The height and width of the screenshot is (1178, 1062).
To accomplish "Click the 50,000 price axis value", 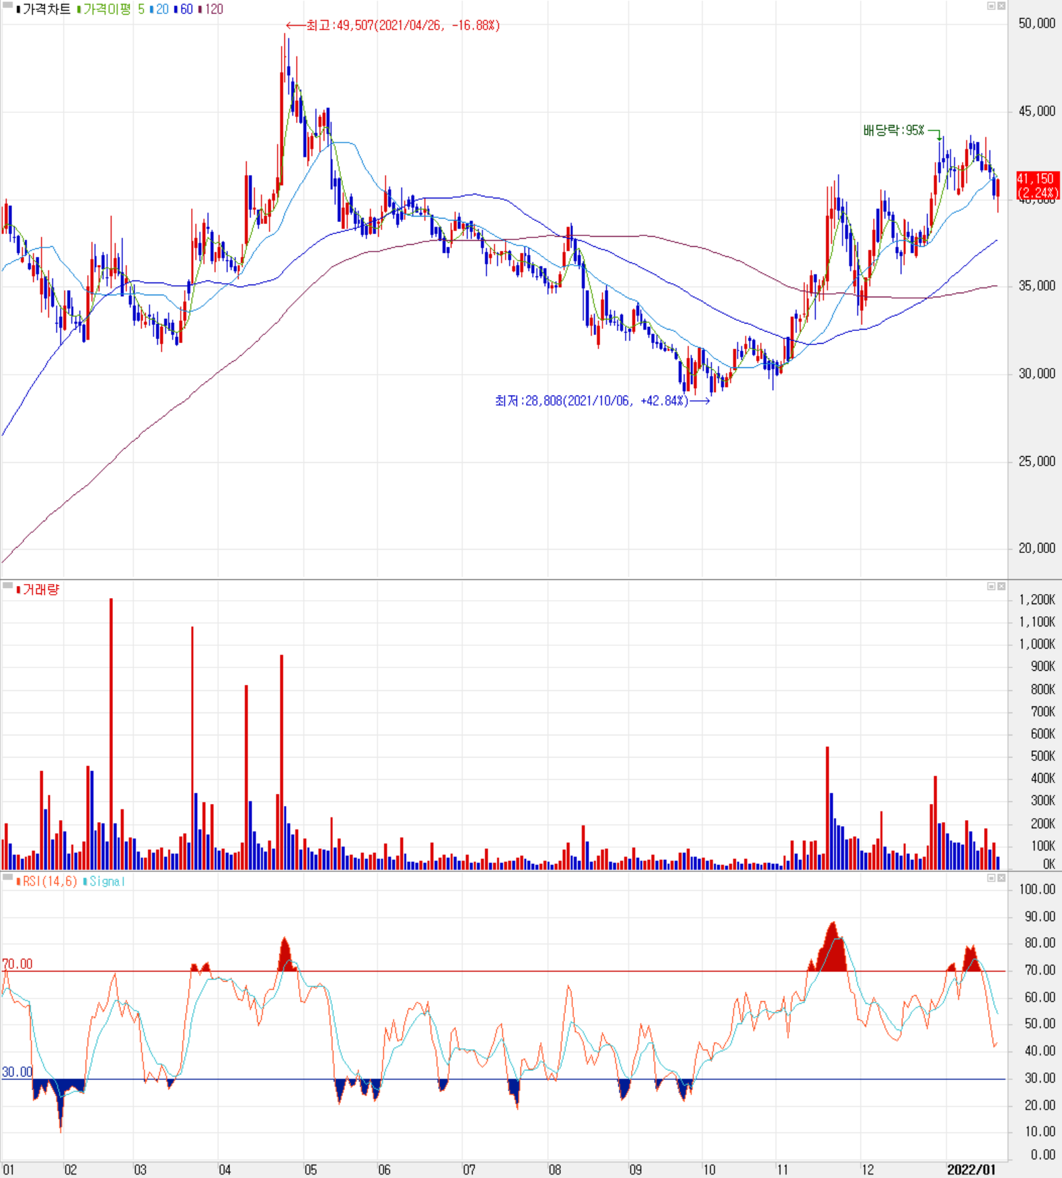I will [x=1036, y=24].
